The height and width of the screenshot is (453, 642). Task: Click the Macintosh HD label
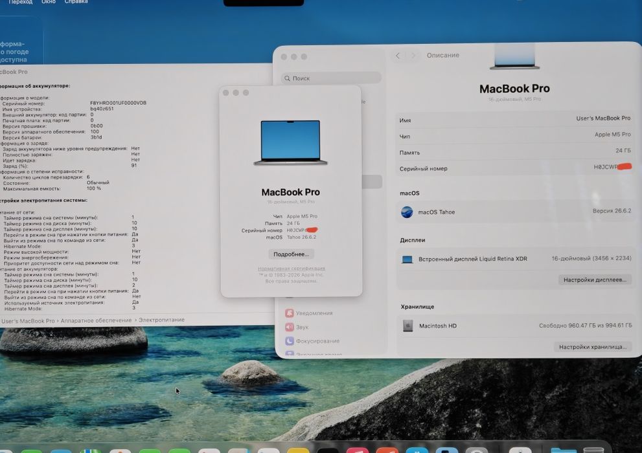[438, 326]
